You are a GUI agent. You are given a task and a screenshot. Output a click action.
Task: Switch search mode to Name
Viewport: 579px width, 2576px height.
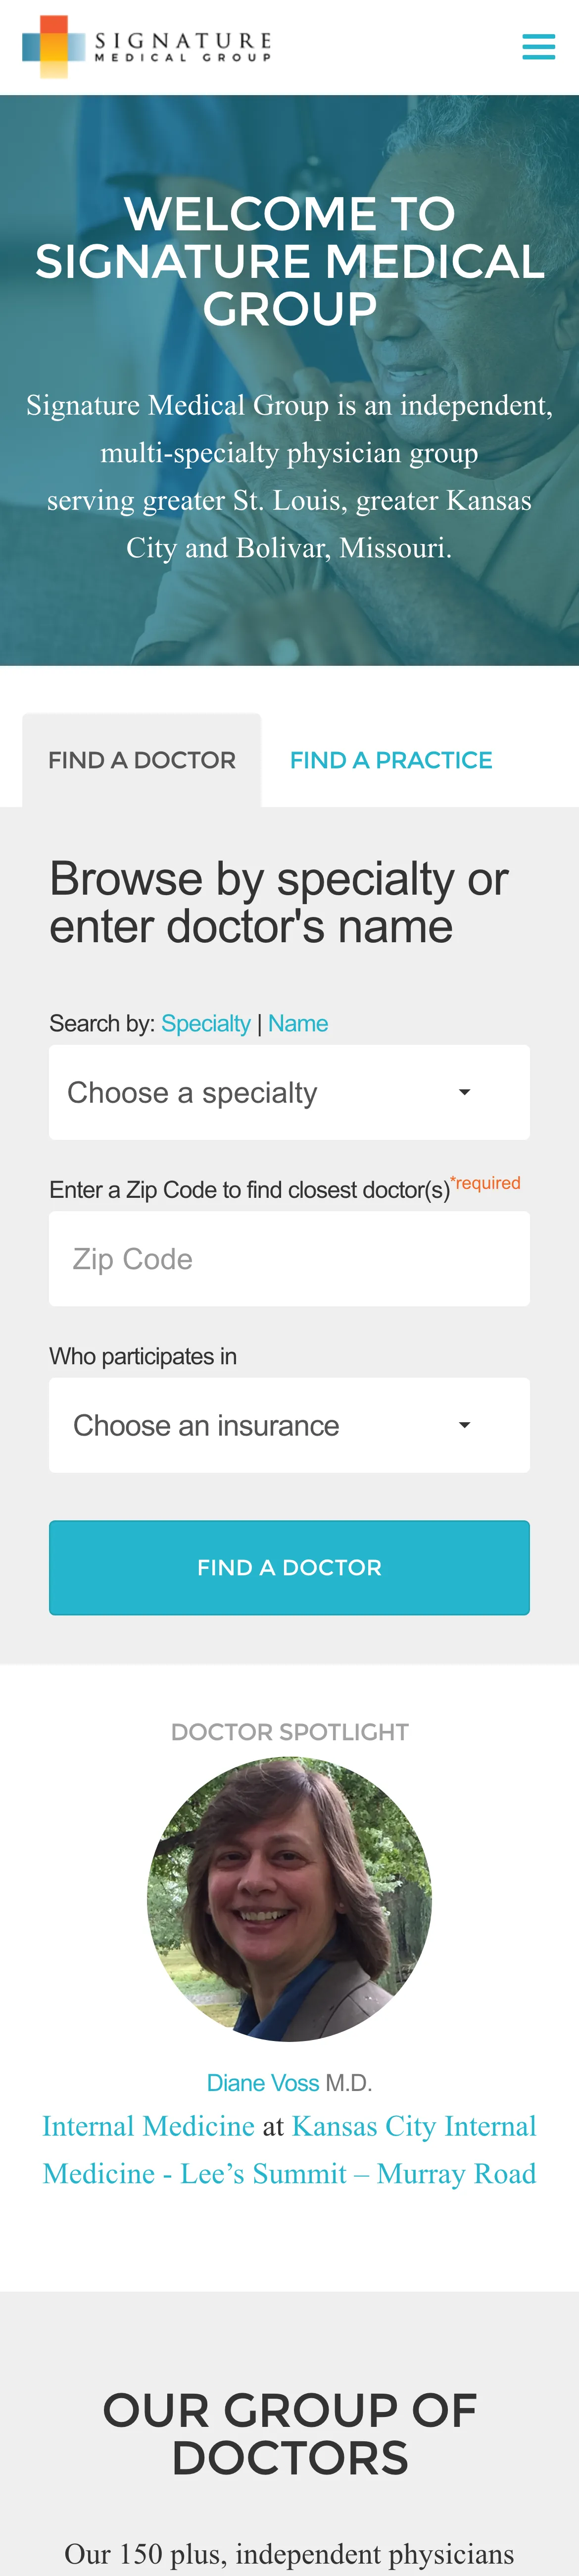297,1023
